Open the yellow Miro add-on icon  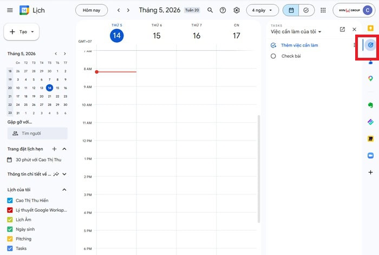pyautogui.click(x=370, y=139)
